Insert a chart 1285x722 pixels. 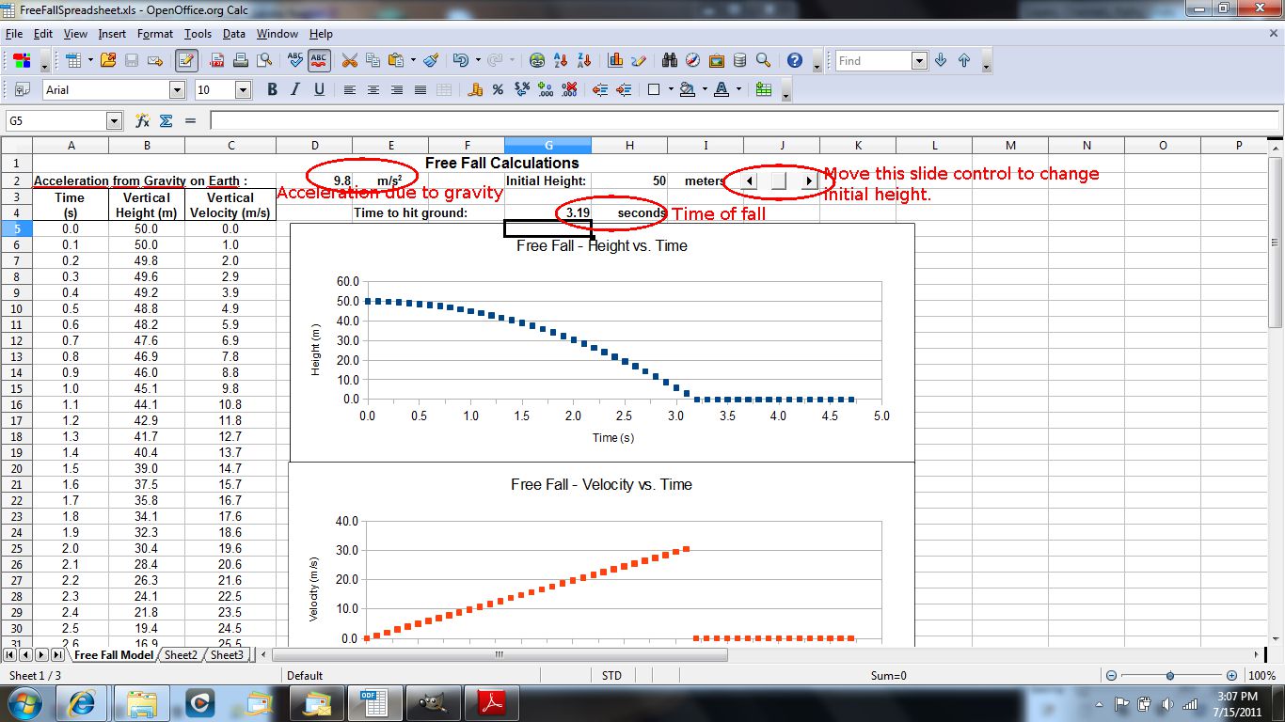614,59
